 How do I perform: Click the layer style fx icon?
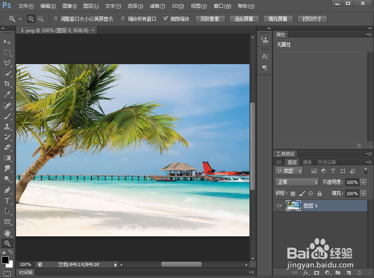pyautogui.click(x=306, y=272)
